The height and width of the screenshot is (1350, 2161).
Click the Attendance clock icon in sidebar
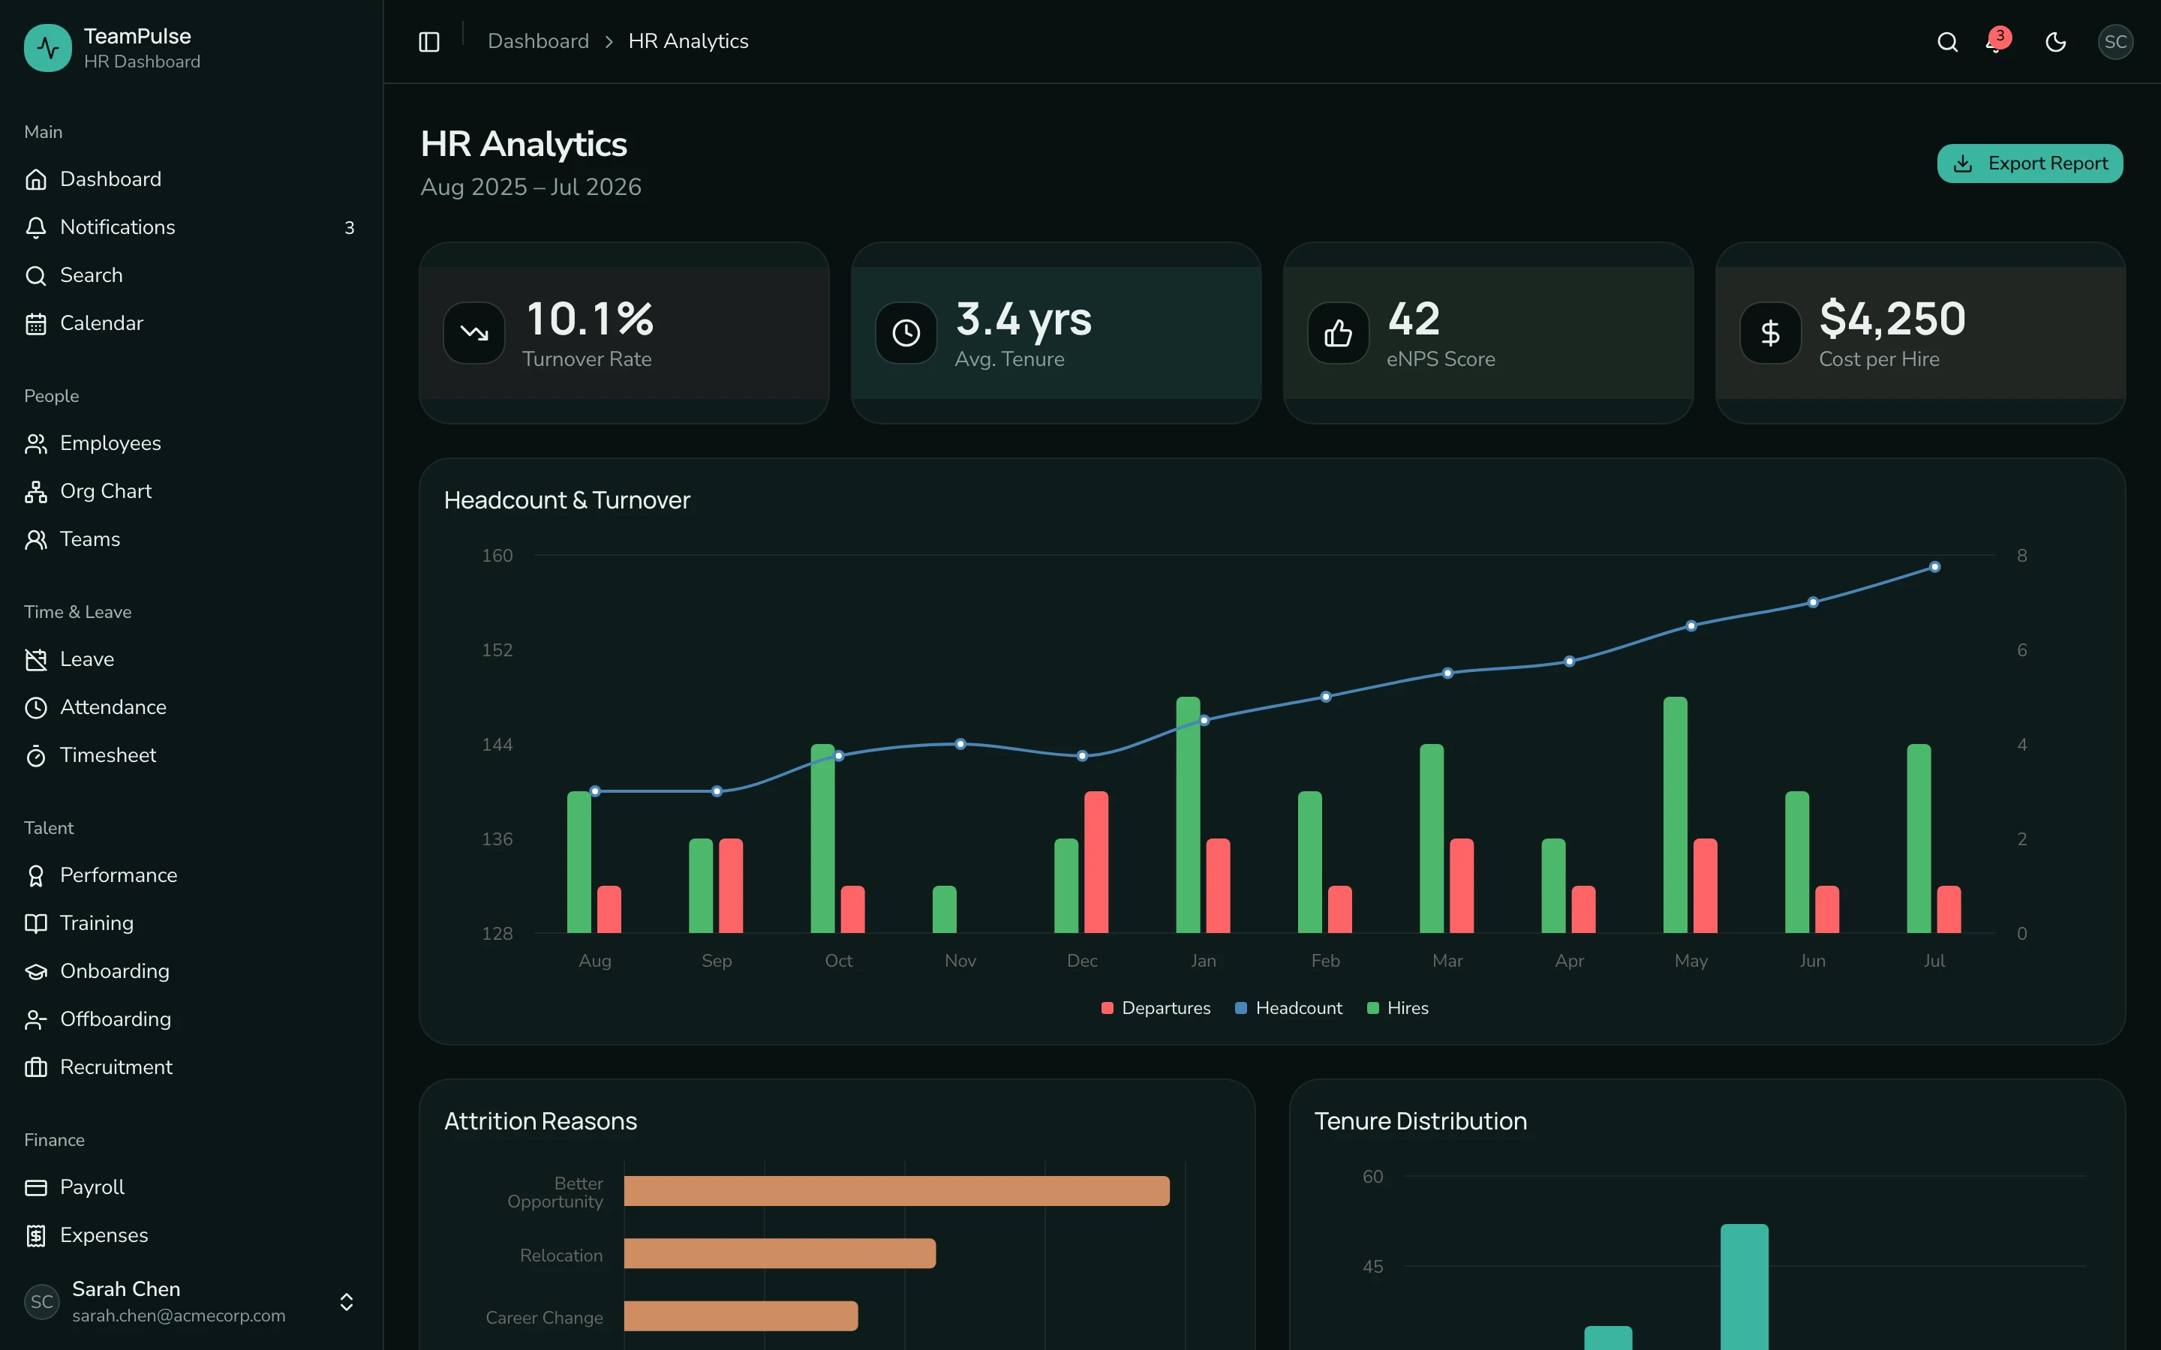pyautogui.click(x=36, y=708)
